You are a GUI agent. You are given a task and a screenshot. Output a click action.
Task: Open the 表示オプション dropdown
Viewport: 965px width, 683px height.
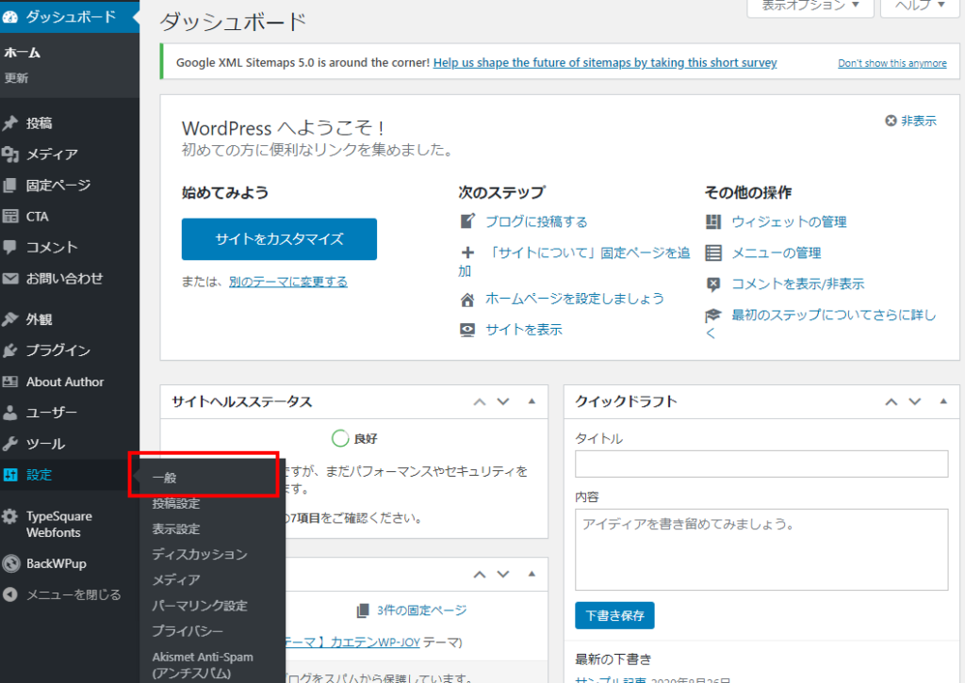click(810, 7)
